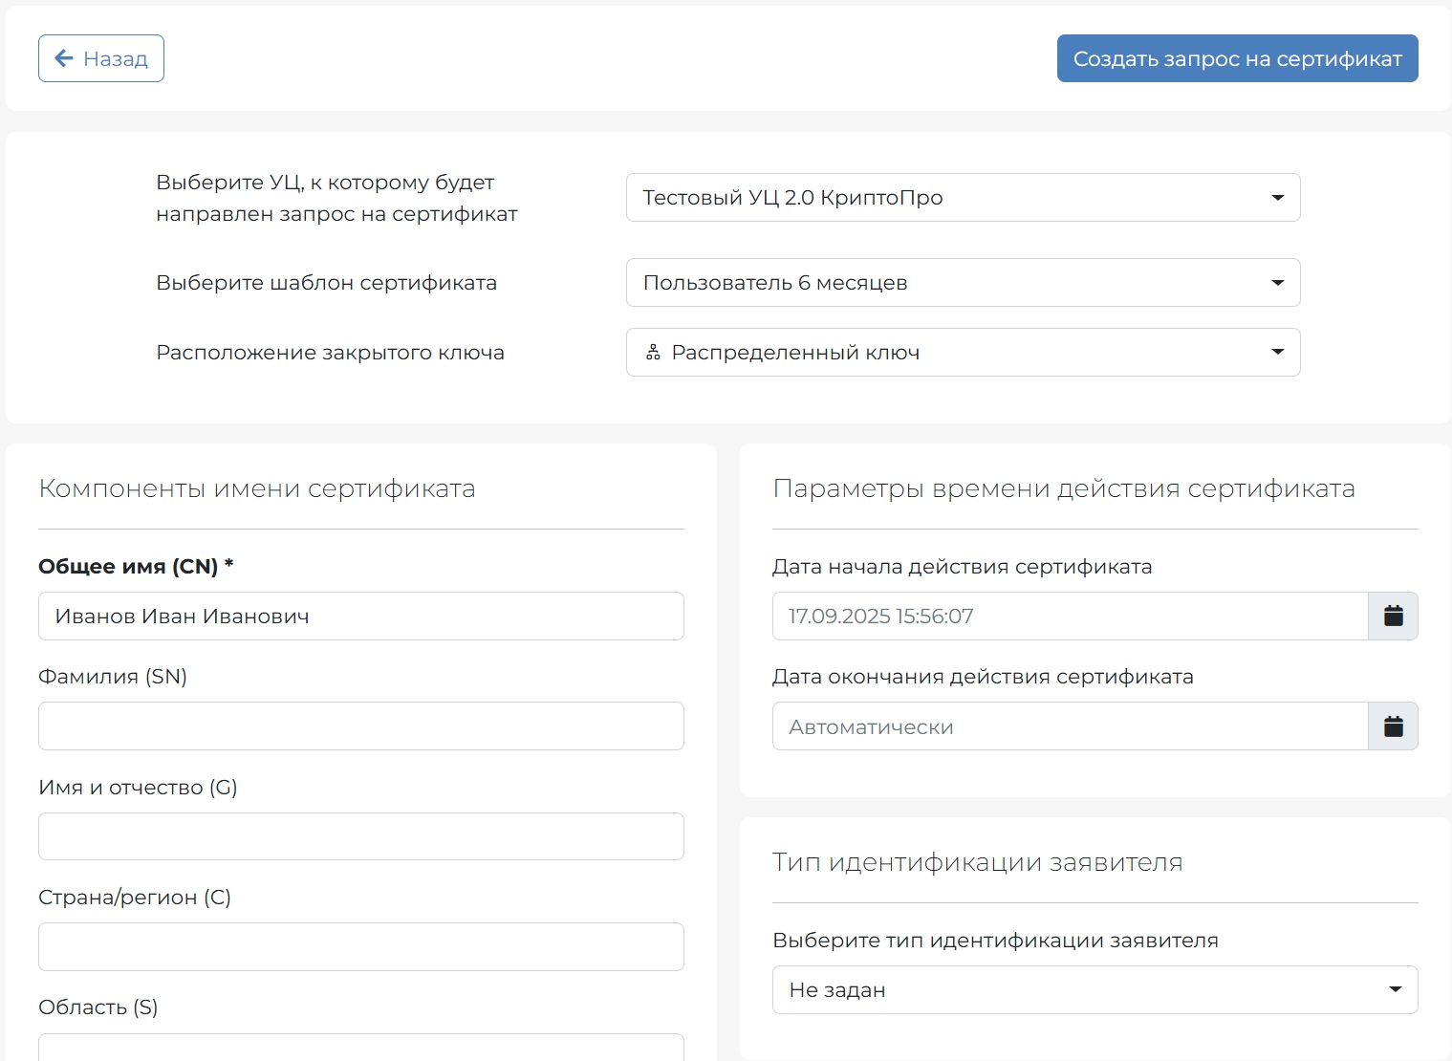Open calendar for certificate start date
Image resolution: width=1452 pixels, height=1061 pixels.
coord(1393,617)
